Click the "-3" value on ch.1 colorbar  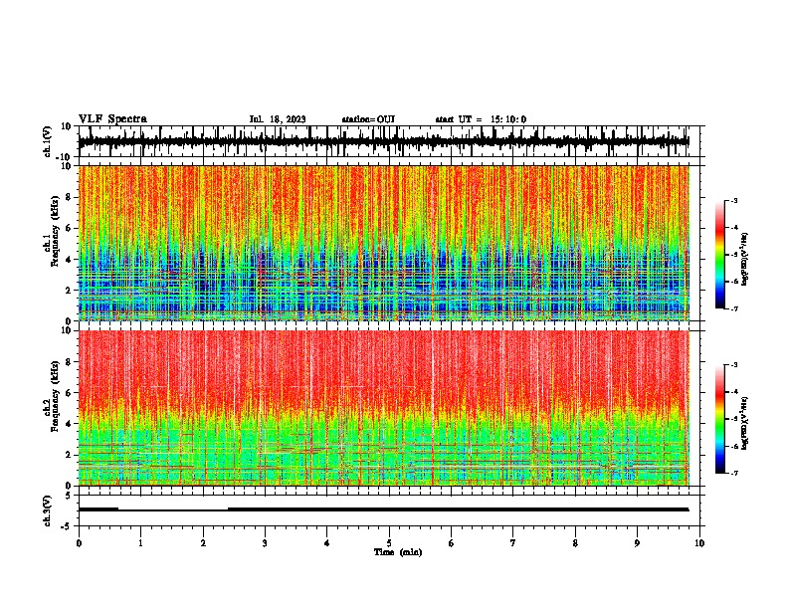[734, 200]
